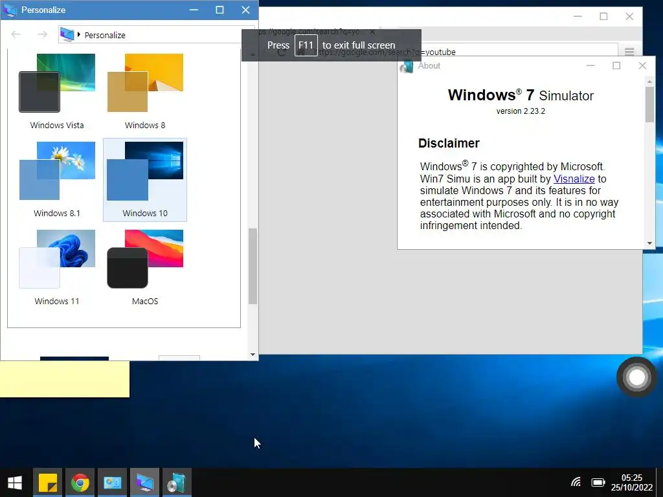Apply the Windows 8.1 theme

(57, 180)
